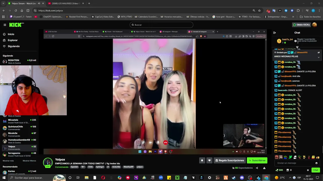Open the Chrome extensions puzzle icon

point(298,11)
